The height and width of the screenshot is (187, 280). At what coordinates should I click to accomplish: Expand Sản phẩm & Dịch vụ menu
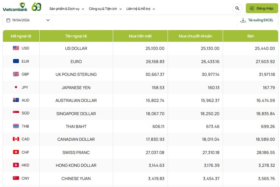67,8
